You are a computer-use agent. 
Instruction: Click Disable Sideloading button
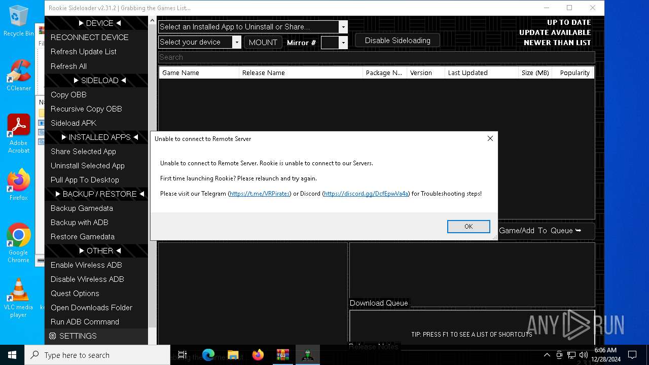point(398,40)
